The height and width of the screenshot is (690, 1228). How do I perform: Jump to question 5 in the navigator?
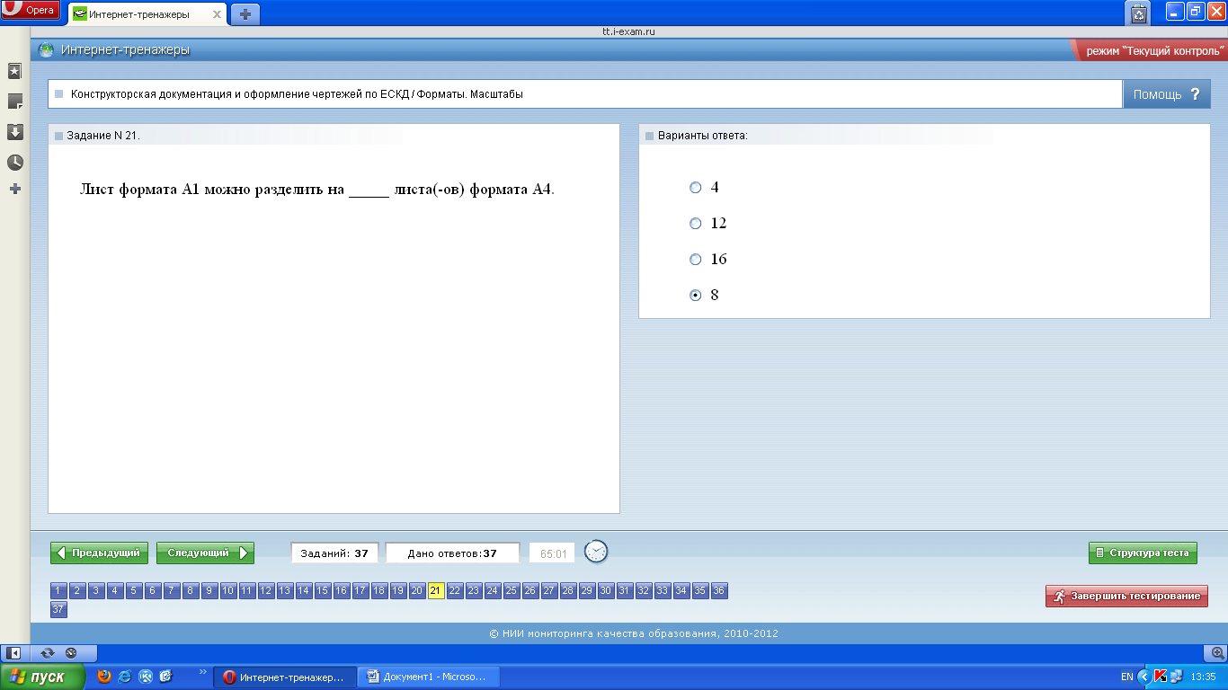point(134,590)
